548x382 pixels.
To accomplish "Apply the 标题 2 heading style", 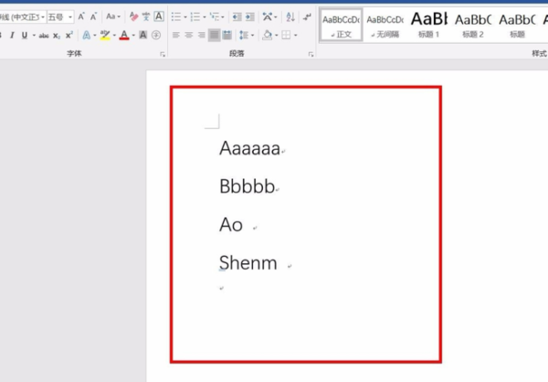I will tap(473, 26).
